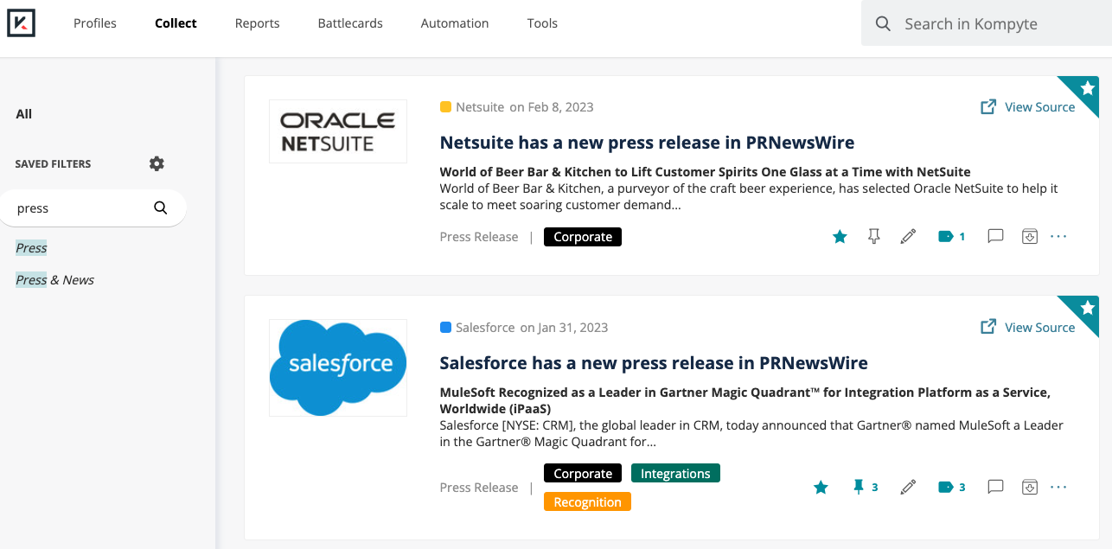Image resolution: width=1112 pixels, height=549 pixels.
Task: Toggle the corner star ribbon on Netsuite card
Action: tap(1087, 88)
